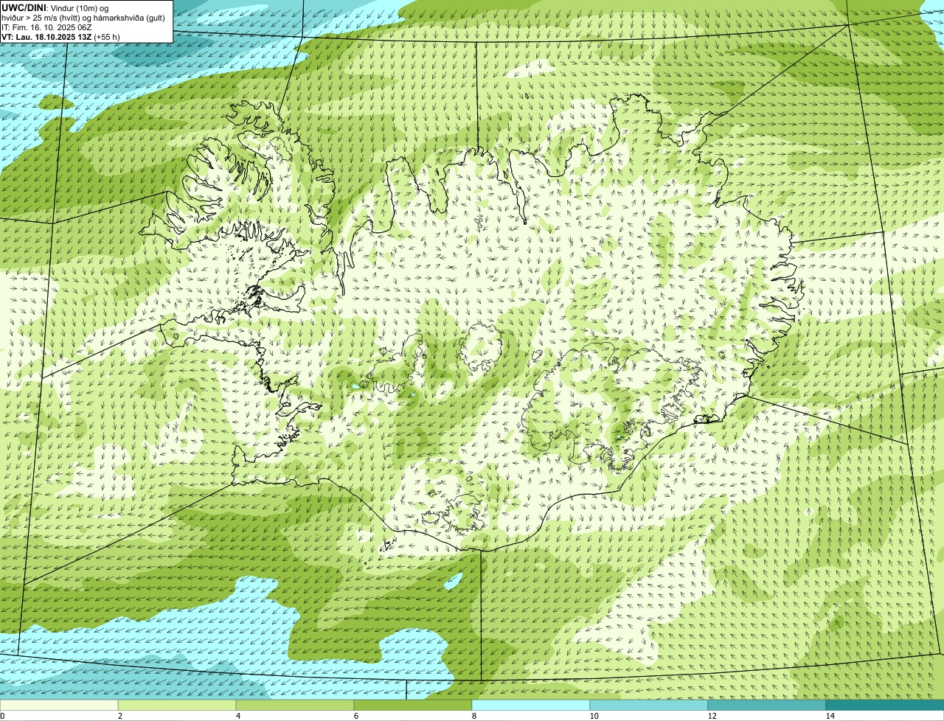Viewport: 944px width, 721px height.
Task: Click the scale label '10'
Action: point(594,716)
